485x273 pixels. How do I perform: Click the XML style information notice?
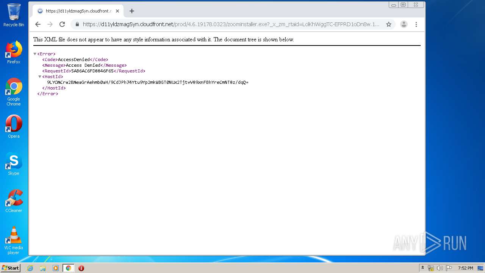(x=164, y=39)
